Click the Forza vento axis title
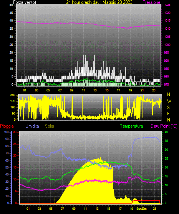 tap(25, 2)
